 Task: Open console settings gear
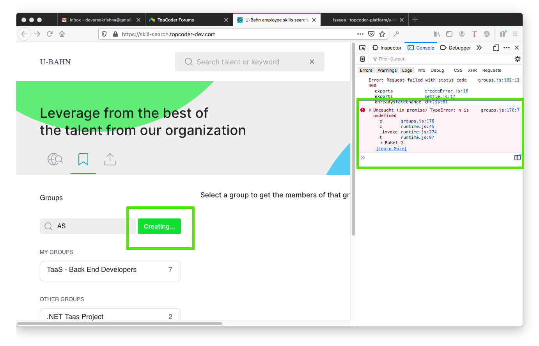(x=517, y=59)
